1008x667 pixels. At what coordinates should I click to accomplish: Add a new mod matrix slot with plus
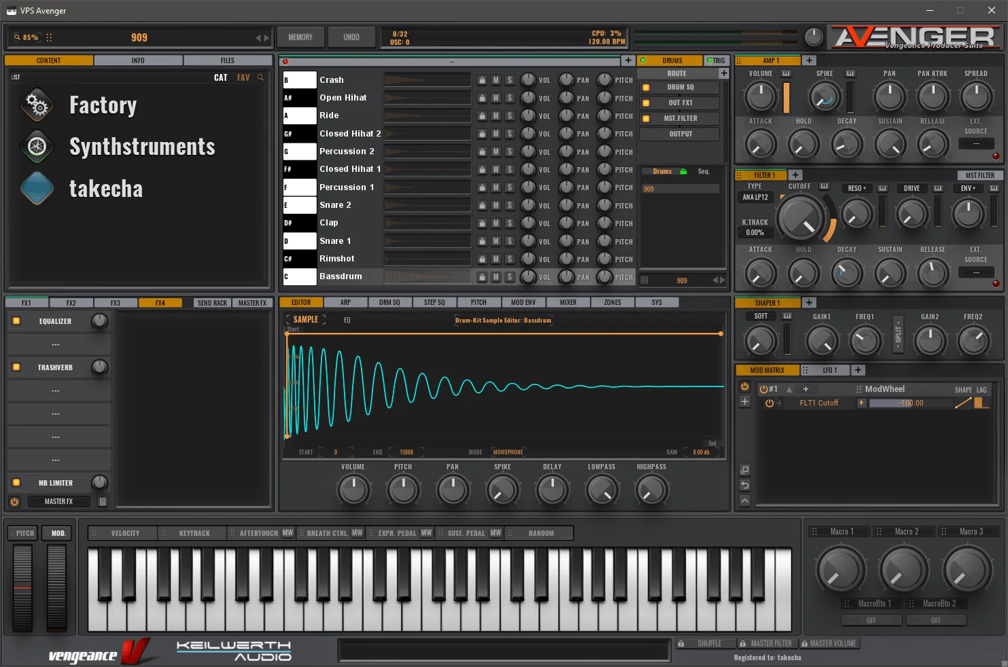(745, 401)
